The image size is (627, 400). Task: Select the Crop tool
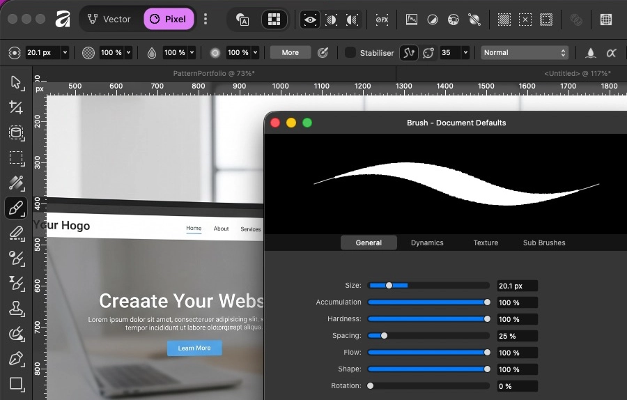tap(16, 107)
